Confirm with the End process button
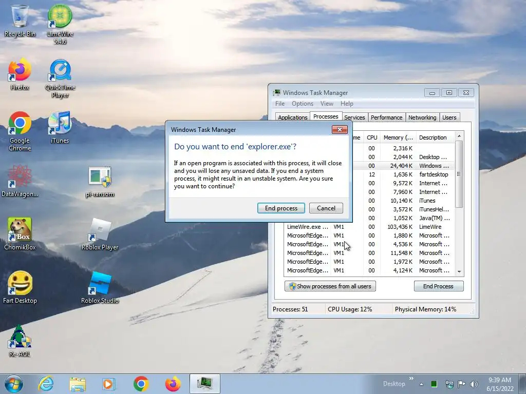Screen dimensions: 526x394 pos(281,208)
